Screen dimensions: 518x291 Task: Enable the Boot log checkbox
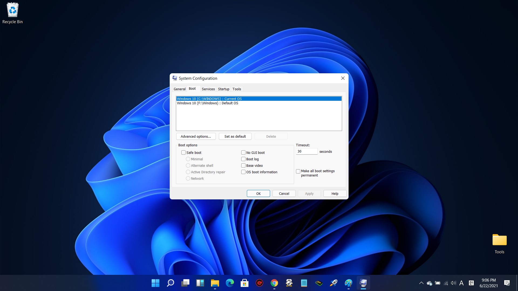click(x=243, y=159)
